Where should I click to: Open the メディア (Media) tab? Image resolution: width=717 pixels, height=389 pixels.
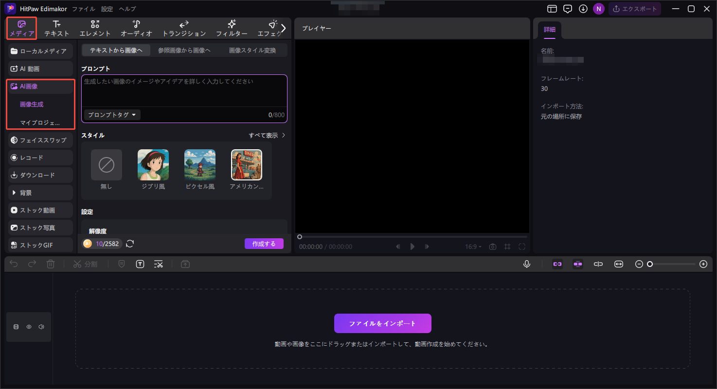[21, 29]
